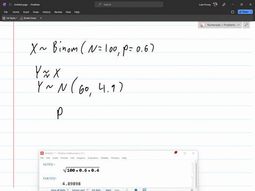
Task: Open Mathematica's Cell menu
Action: (72, 158)
